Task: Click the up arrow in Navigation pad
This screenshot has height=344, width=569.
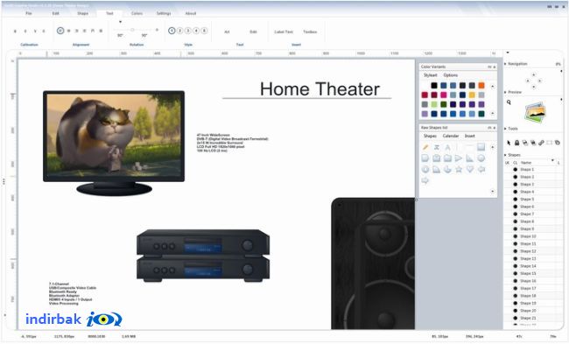Action: 533,74
